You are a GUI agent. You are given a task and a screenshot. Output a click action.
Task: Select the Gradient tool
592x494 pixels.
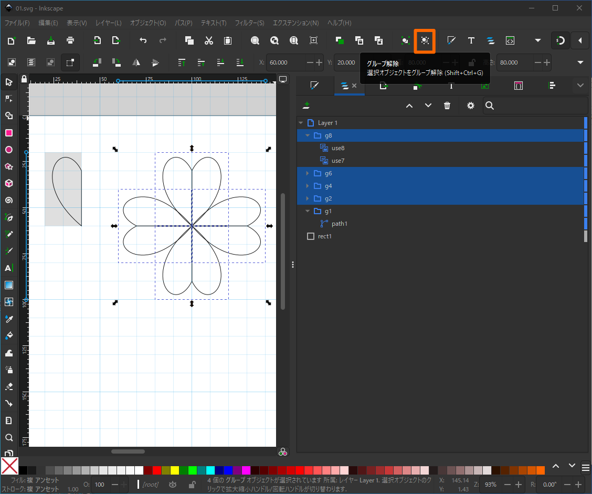pyautogui.click(x=9, y=285)
